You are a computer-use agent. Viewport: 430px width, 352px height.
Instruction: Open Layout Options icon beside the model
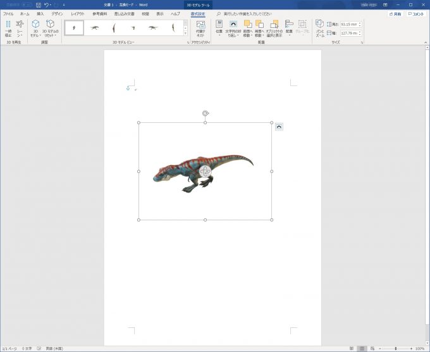[x=279, y=127]
